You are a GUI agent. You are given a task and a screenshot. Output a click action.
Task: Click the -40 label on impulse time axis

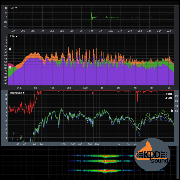click(13, 31)
